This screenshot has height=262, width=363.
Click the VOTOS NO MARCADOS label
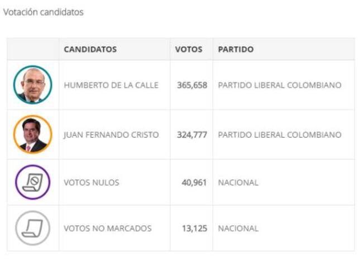point(108,228)
